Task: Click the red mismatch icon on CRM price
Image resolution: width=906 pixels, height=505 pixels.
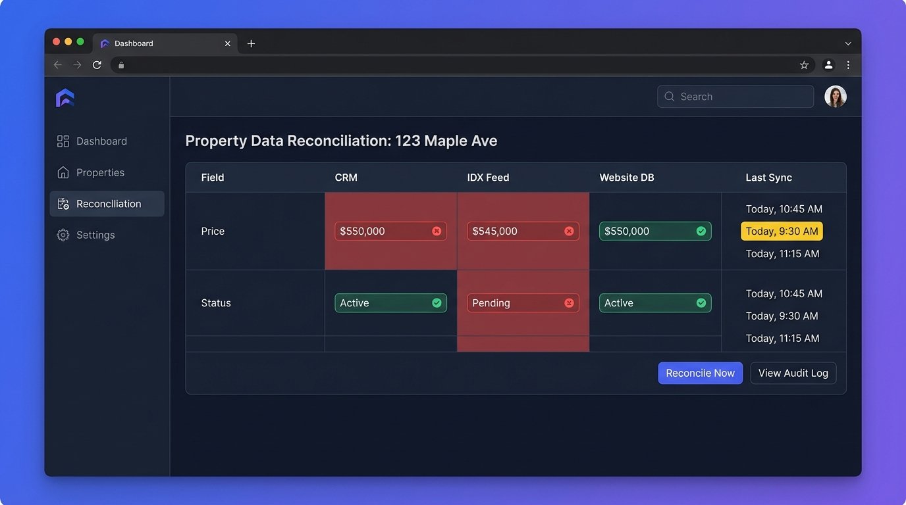Action: click(x=437, y=231)
